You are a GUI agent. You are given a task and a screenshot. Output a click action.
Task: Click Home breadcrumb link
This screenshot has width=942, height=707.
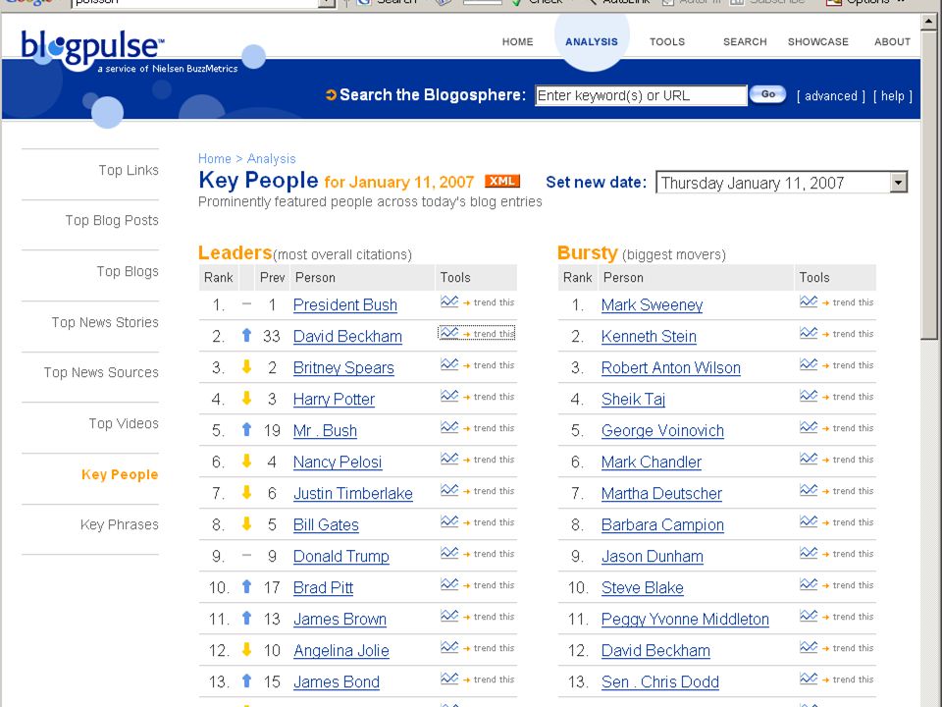tap(215, 158)
